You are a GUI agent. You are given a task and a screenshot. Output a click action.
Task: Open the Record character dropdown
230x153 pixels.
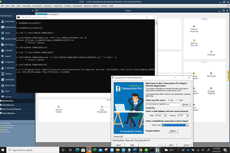187,115
